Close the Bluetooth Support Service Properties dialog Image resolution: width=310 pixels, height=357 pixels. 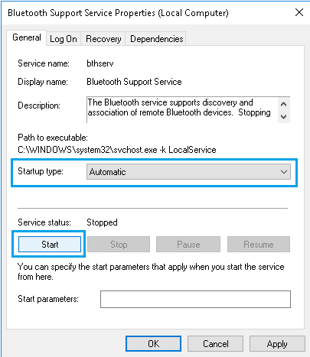(x=299, y=12)
